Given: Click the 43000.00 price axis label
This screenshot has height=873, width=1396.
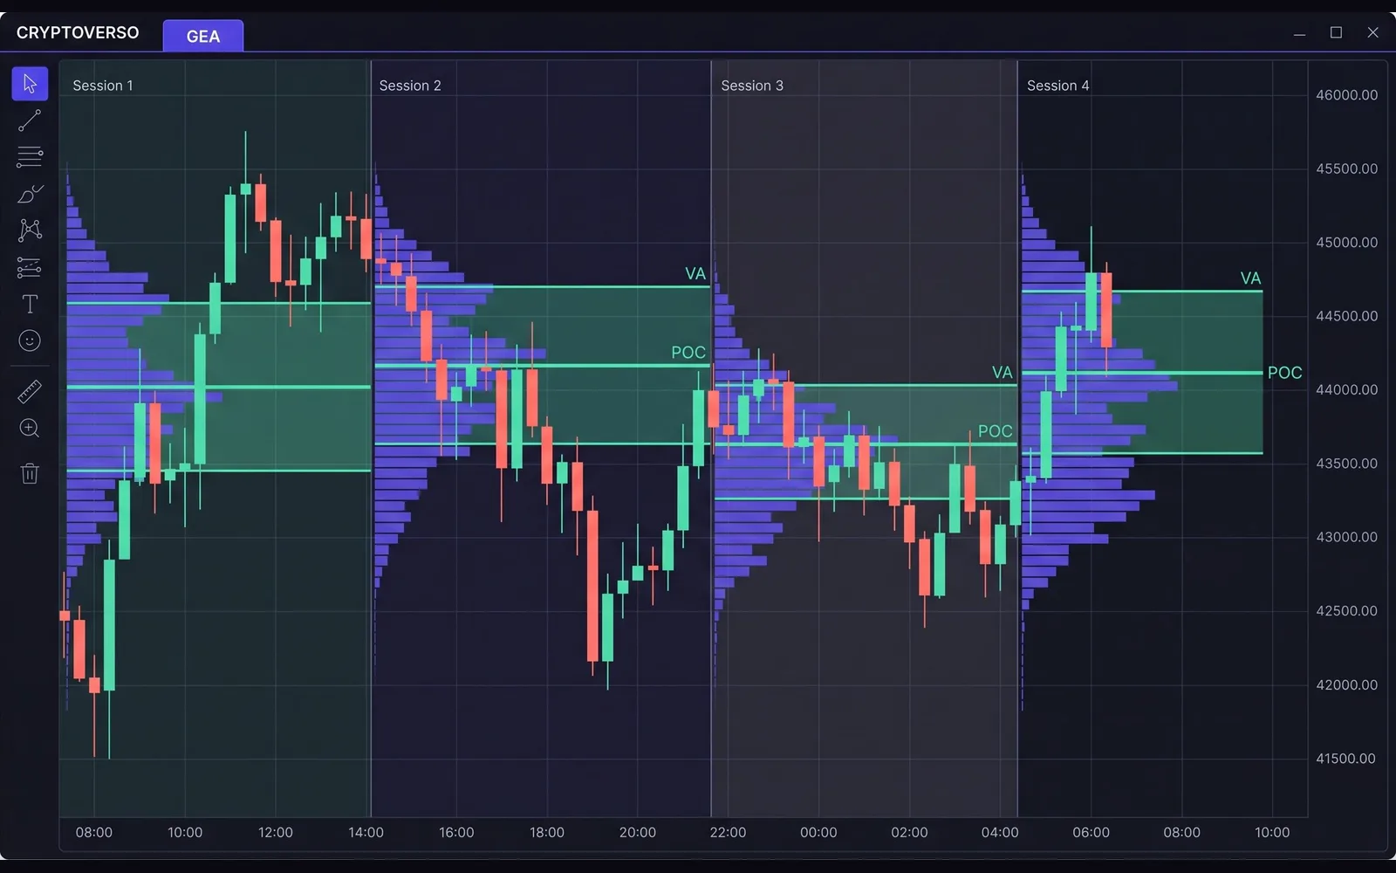Looking at the screenshot, I should click(1347, 537).
